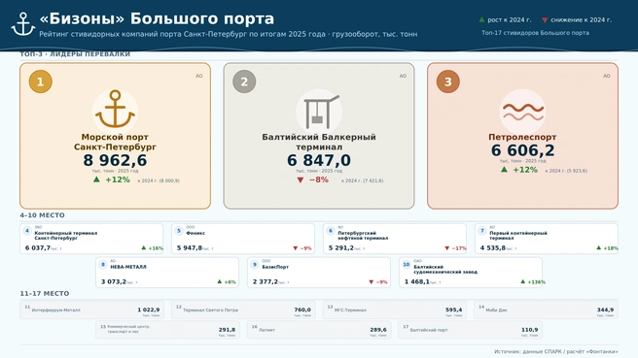Image resolution: width=638 pixels, height=358 pixels.
Task: Select the gray rank 2 badge
Action: click(244, 81)
